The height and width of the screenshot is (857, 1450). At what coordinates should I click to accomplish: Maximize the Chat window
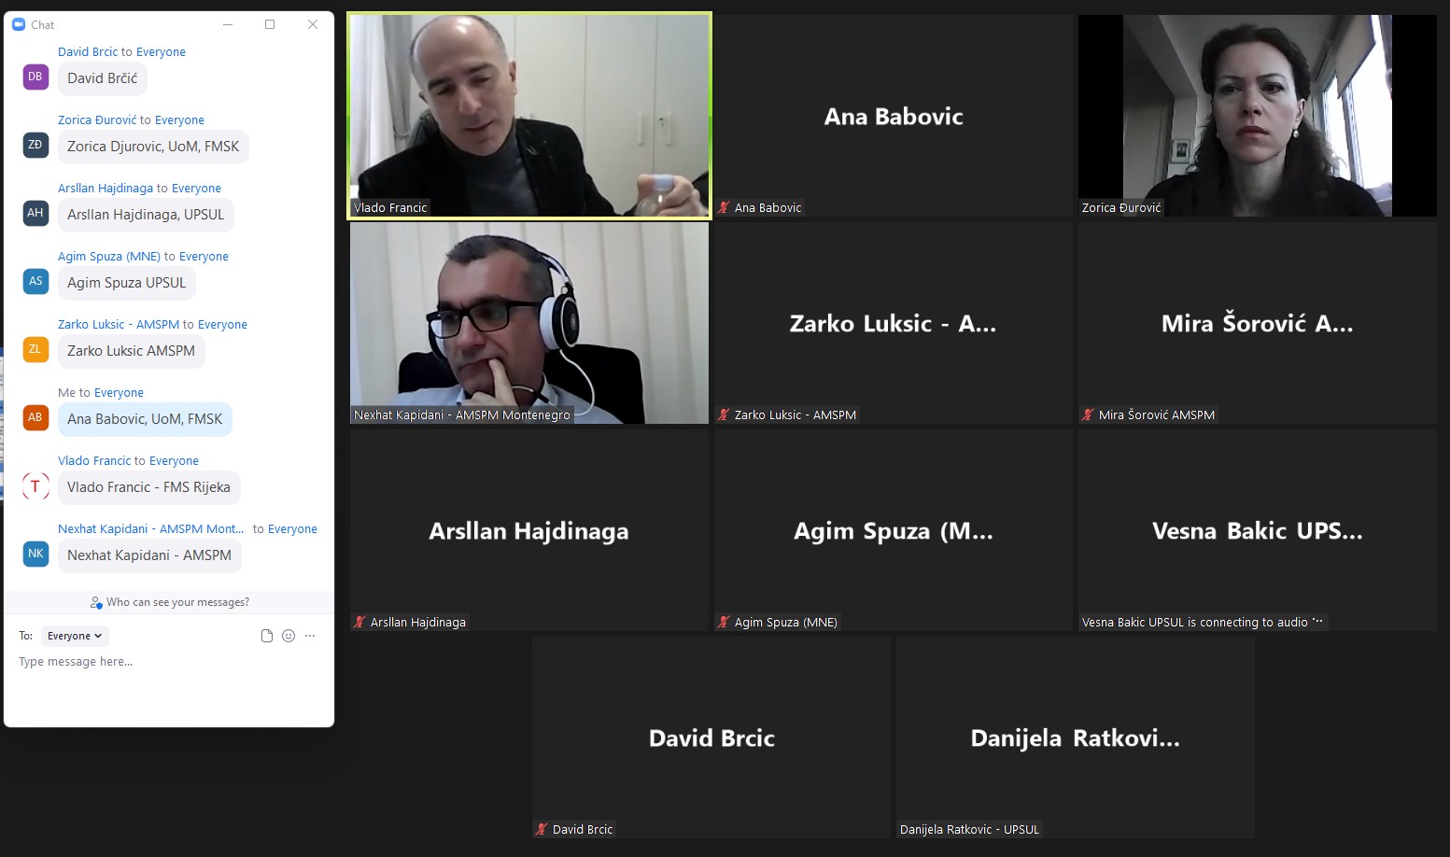pos(270,24)
